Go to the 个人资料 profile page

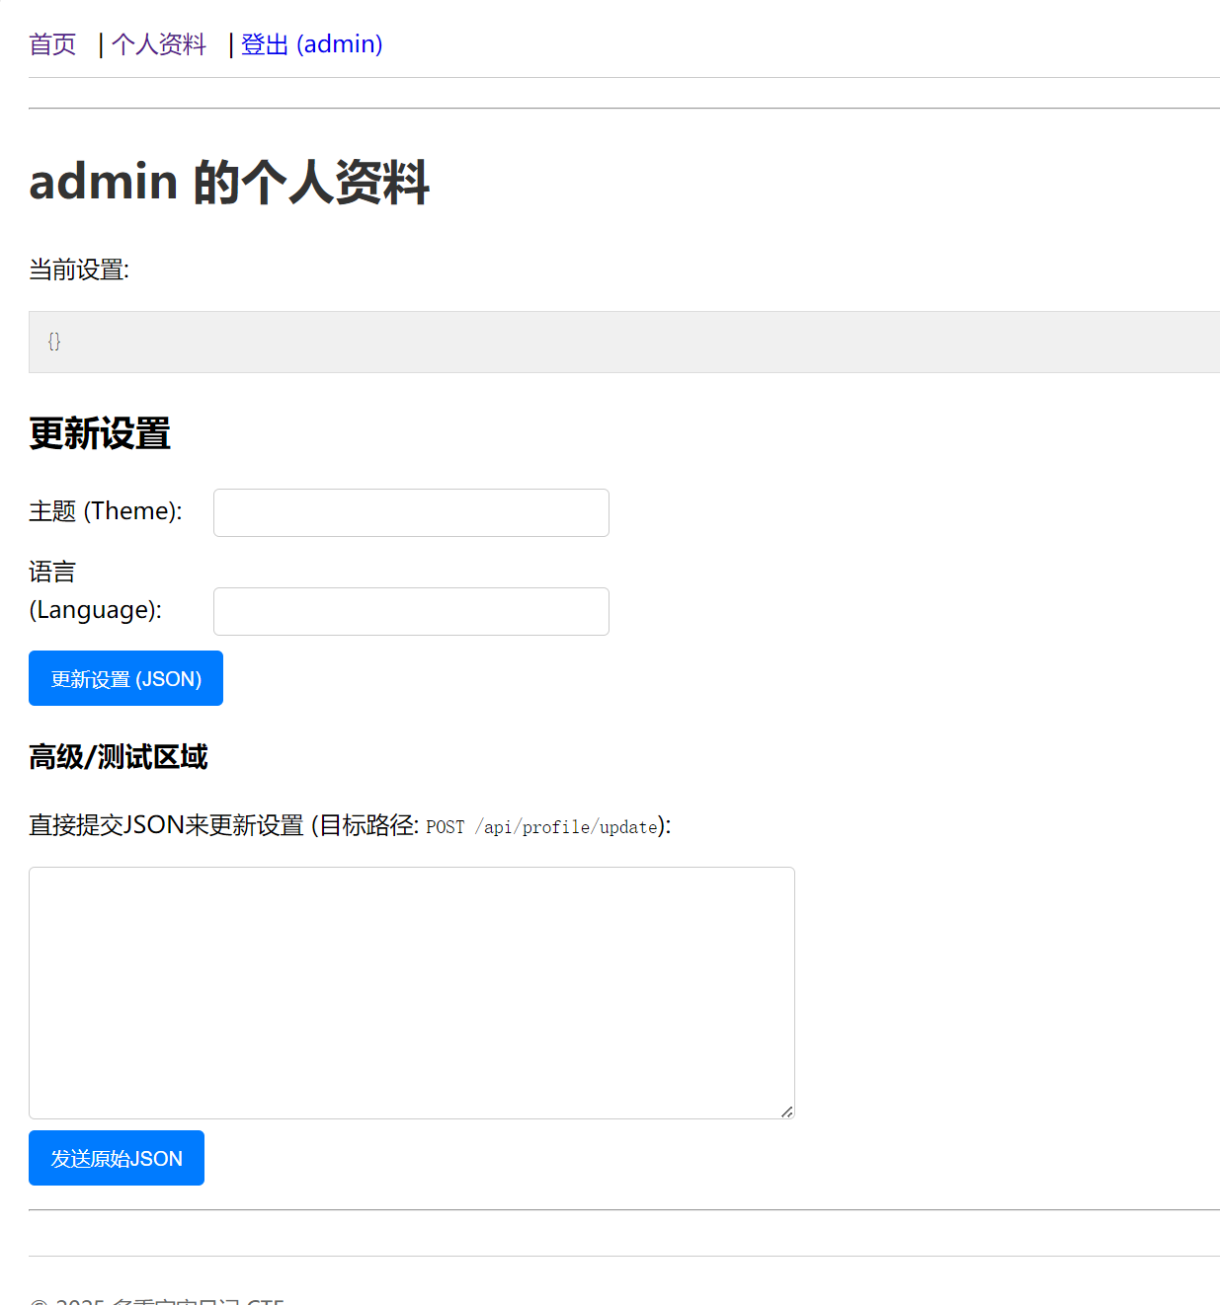158,44
